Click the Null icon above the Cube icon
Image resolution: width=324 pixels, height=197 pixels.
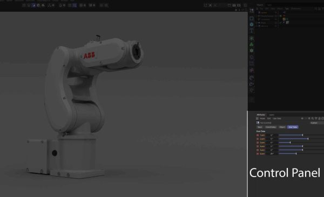(252, 10)
